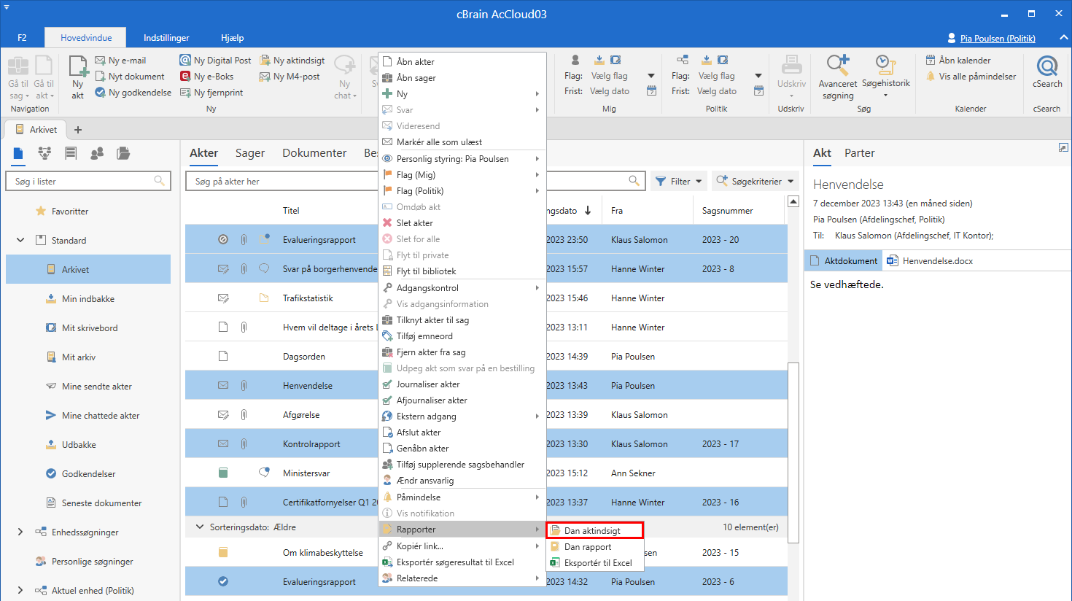Viewport: 1072px width, 601px height.
Task: Add a new tab with plus icon
Action: (78, 130)
